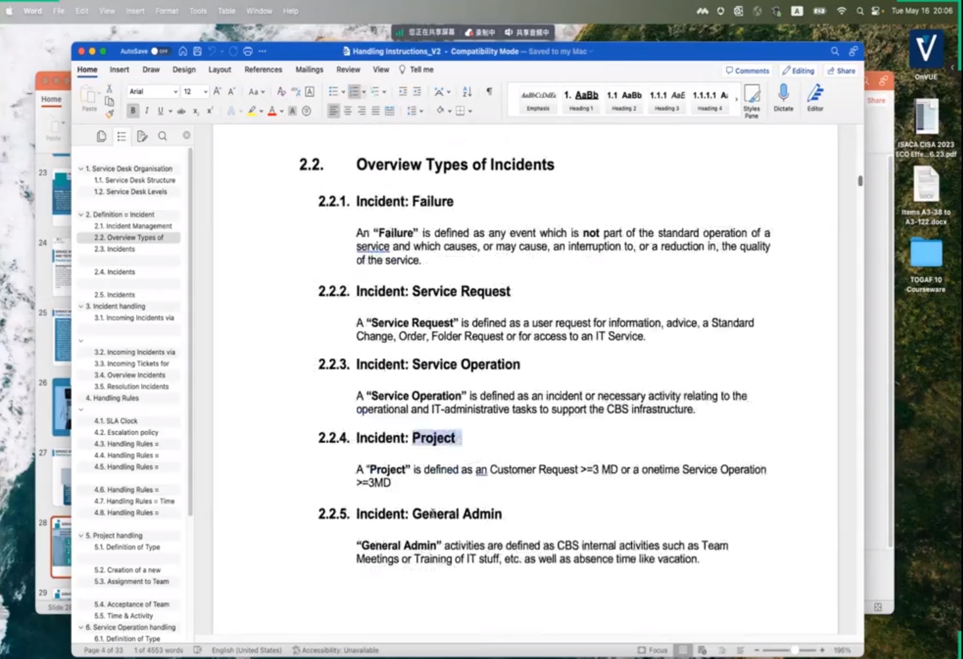
Task: Open the font size dropdown
Action: tap(205, 92)
